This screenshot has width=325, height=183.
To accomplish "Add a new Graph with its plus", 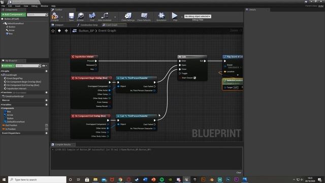I will coord(46,71).
